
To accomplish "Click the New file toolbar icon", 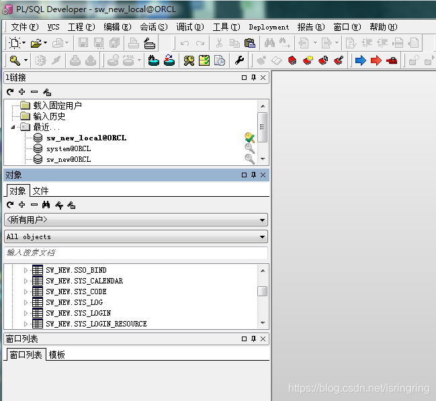I will [15, 43].
